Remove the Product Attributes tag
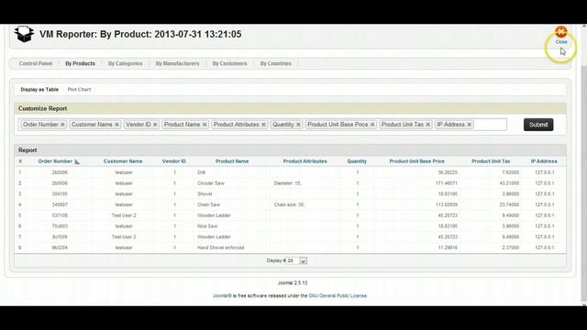The image size is (587, 330). 263,125
